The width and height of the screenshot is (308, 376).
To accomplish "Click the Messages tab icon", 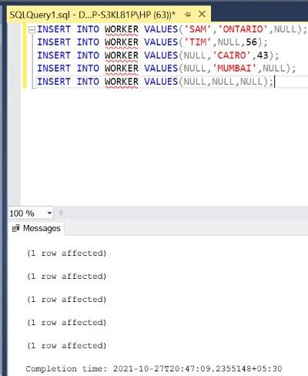I will (16, 228).
